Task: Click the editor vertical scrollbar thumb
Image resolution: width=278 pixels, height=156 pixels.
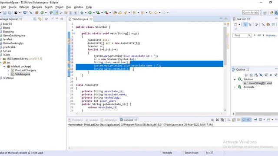Action: coord(225,46)
